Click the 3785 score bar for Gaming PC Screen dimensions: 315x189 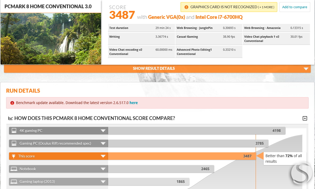[x=188, y=144]
